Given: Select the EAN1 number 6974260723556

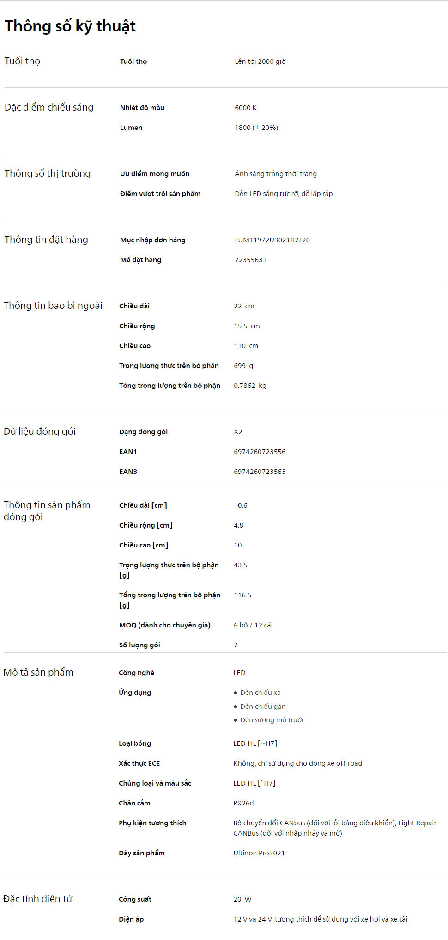Looking at the screenshot, I should 260,452.
